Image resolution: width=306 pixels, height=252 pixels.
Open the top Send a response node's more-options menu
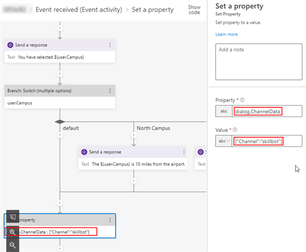pos(110,45)
